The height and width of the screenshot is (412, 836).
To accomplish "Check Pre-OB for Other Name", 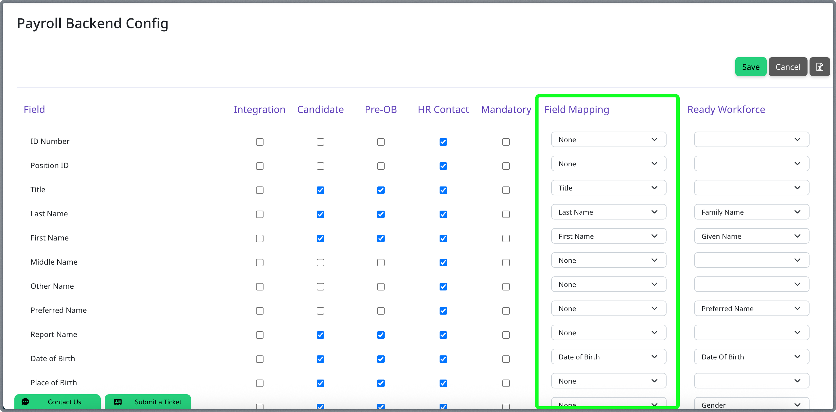I will 381,286.
